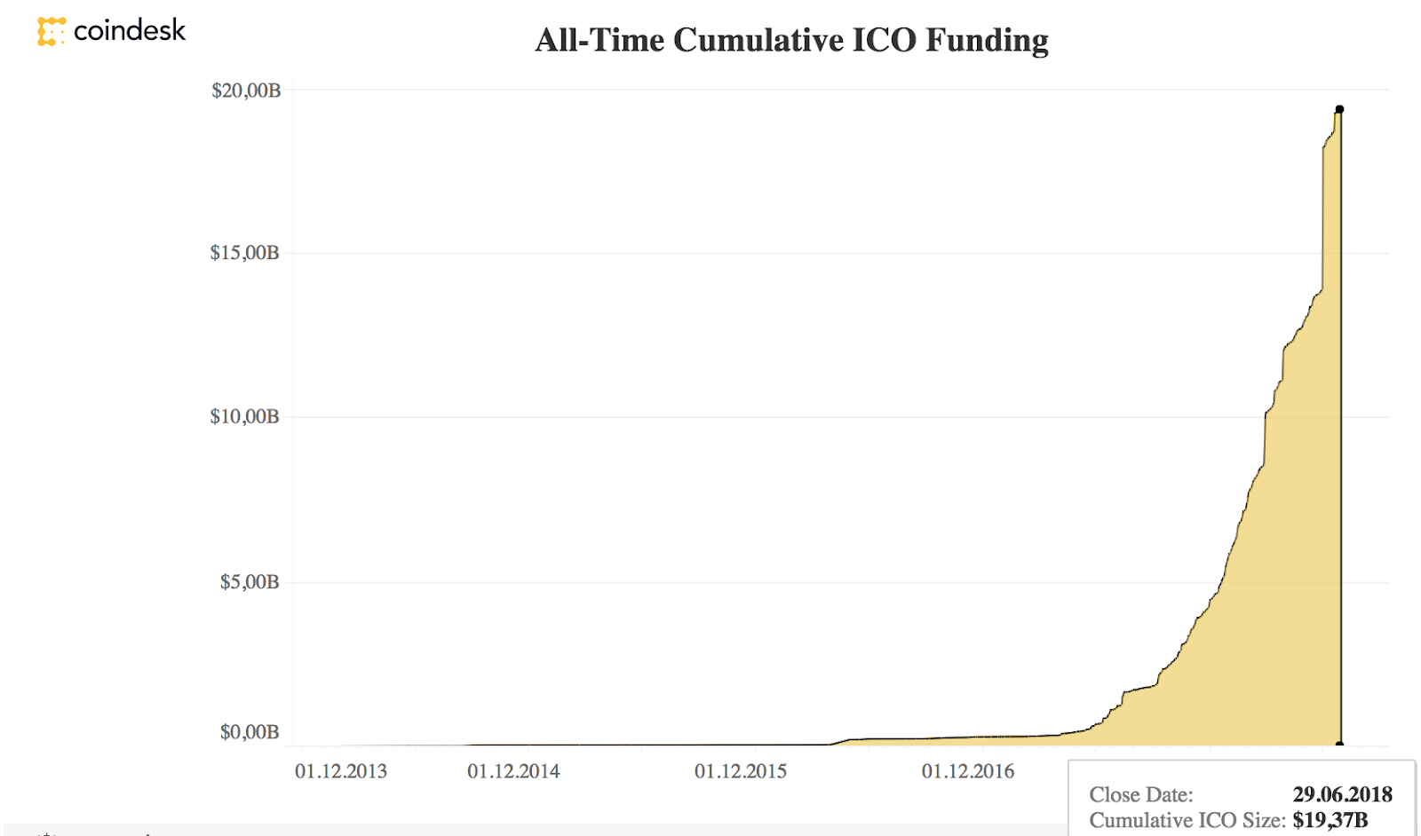Click the Cumulative ICO Size tooltip label

tap(1187, 820)
